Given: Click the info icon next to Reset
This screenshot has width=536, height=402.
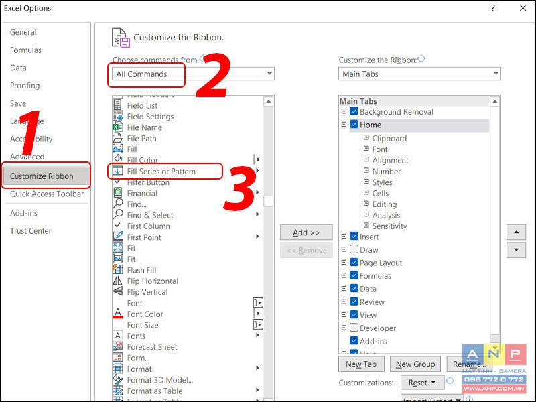Looking at the screenshot, I should (x=450, y=381).
